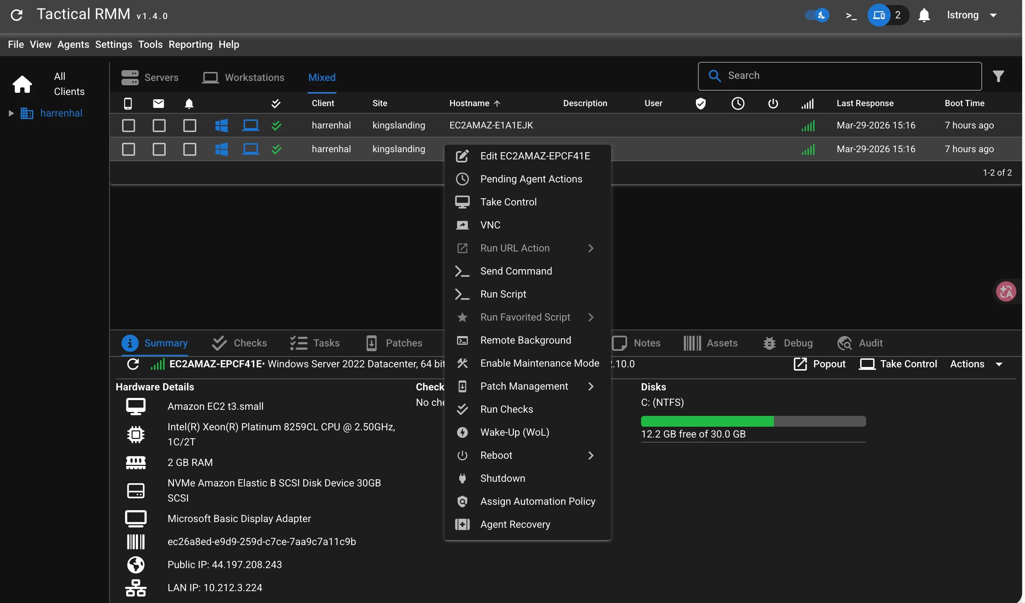Toggle dark mode switch in header
Screen dimensions: 1025x603
coord(817,15)
